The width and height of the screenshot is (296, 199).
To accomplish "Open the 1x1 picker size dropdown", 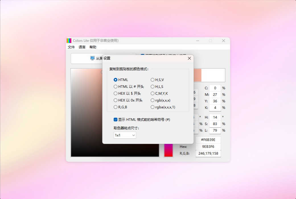I will [125, 135].
